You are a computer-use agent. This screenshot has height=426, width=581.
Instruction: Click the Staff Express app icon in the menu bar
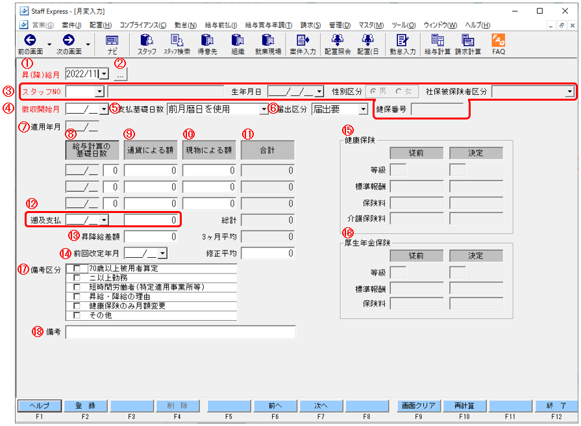(24, 25)
